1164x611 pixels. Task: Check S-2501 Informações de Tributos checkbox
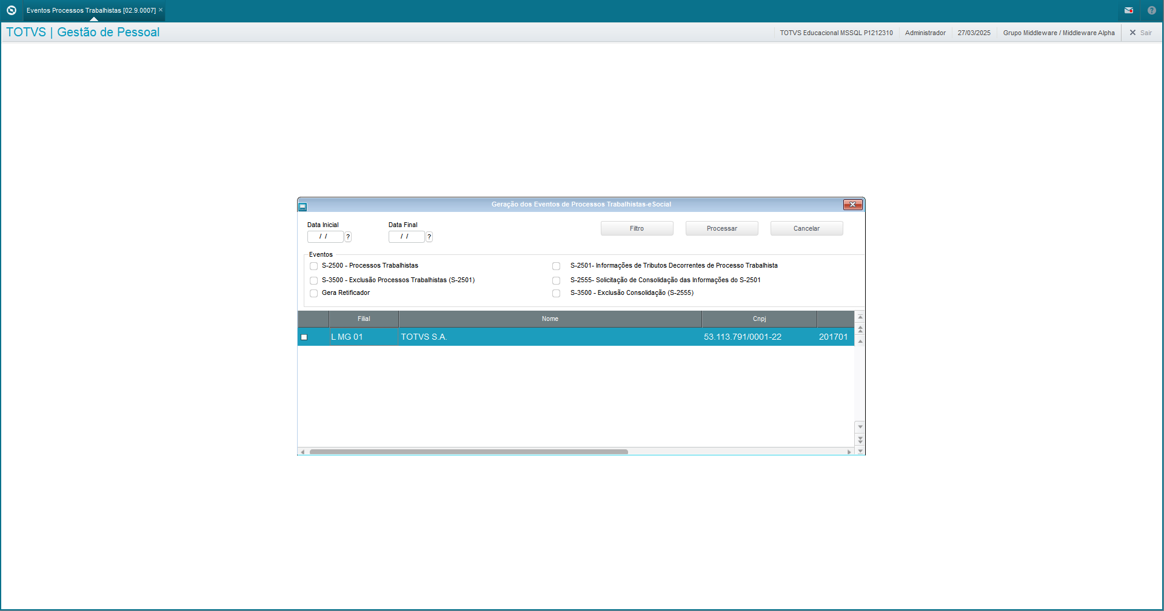coord(556,266)
